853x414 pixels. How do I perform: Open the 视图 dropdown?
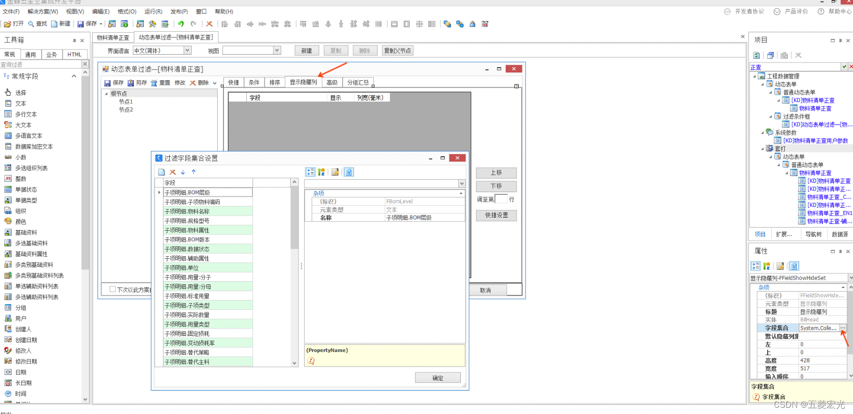pyautogui.click(x=277, y=51)
